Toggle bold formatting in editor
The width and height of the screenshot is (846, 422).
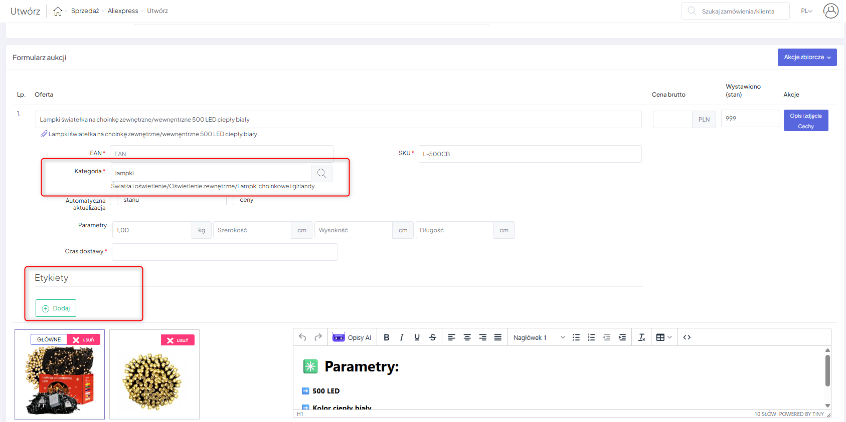tap(386, 337)
